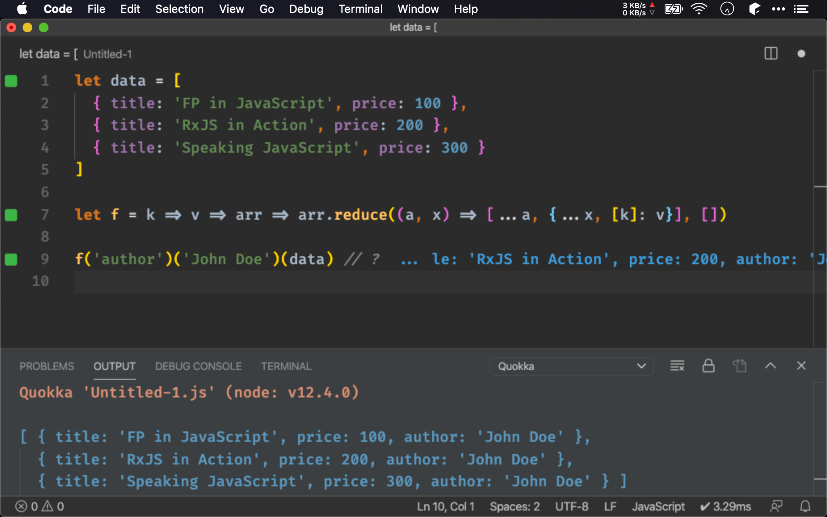Click the UTF-8 encoding selector
Viewport: 827px width, 517px height.
pyautogui.click(x=572, y=506)
